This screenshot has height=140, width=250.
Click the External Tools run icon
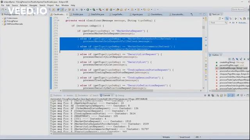click(100, 9)
